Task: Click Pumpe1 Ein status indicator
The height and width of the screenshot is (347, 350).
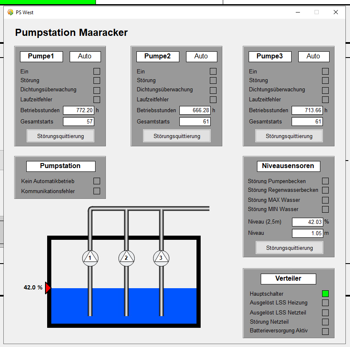Action: [x=97, y=71]
